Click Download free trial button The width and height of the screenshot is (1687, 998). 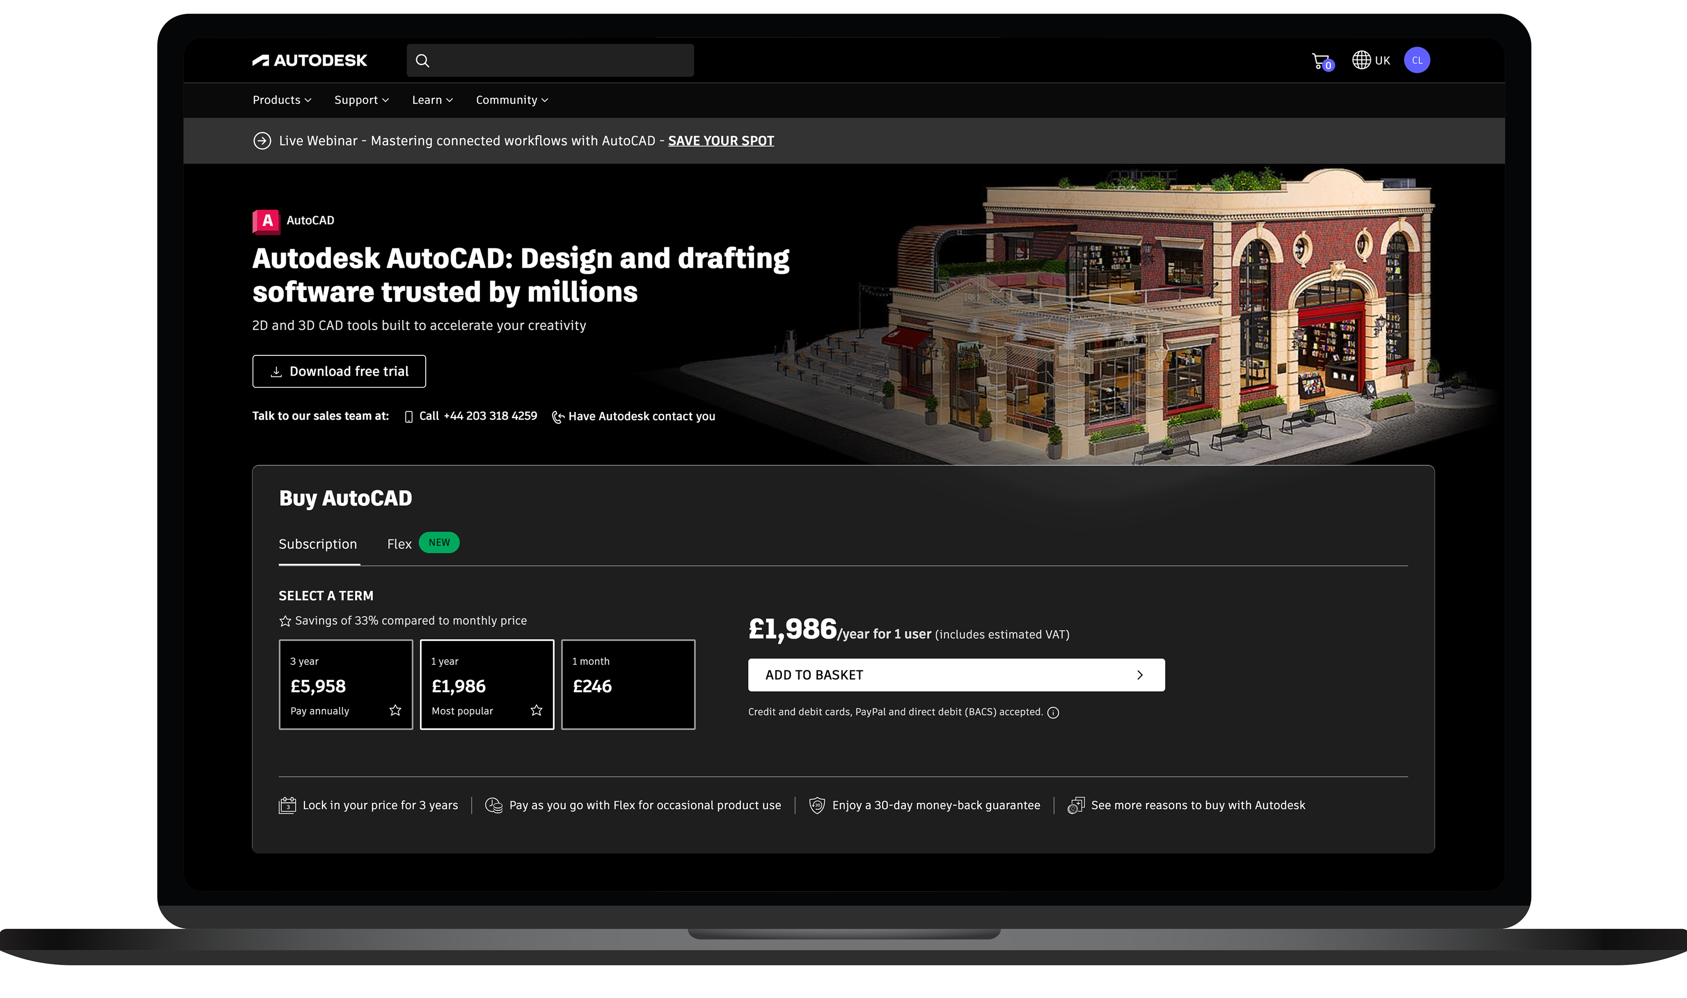[x=339, y=371]
